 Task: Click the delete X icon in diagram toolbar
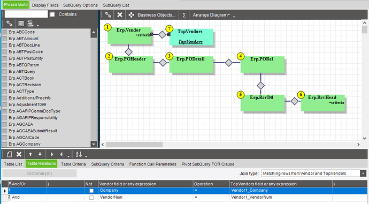pos(120,15)
